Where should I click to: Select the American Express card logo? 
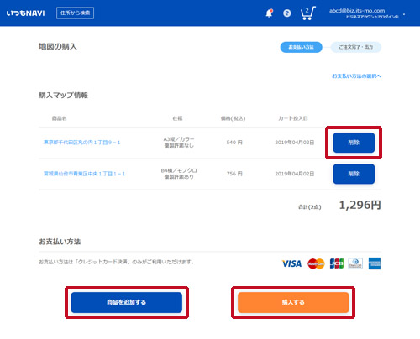(x=375, y=263)
